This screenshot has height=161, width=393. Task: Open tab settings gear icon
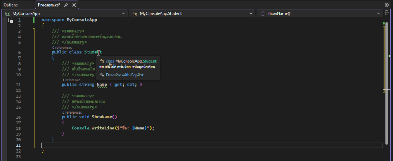[386, 5]
